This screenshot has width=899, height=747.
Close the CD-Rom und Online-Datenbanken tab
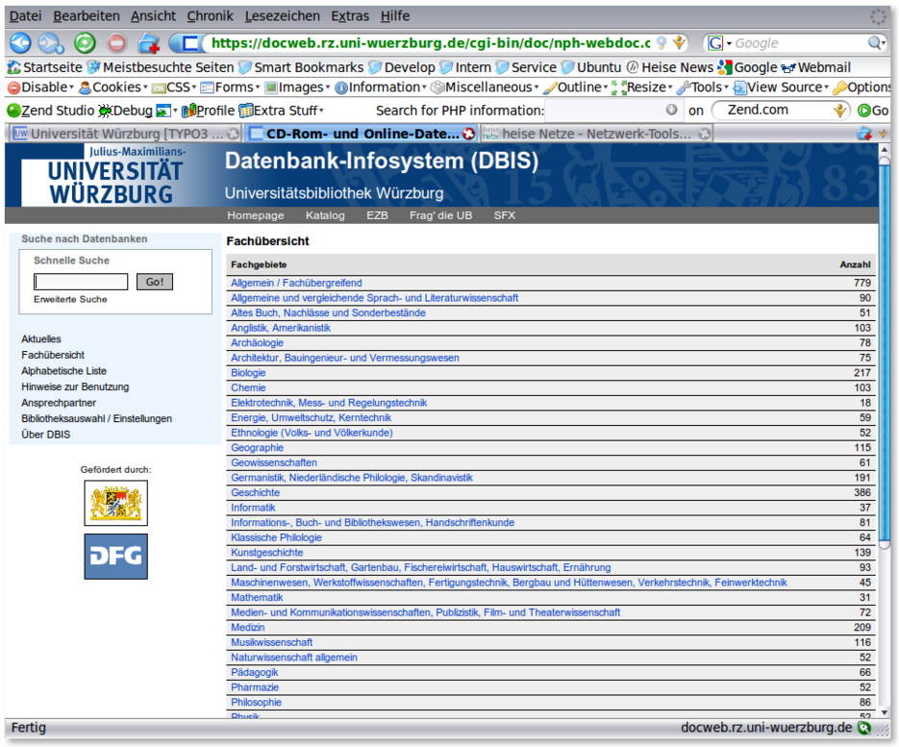(468, 134)
